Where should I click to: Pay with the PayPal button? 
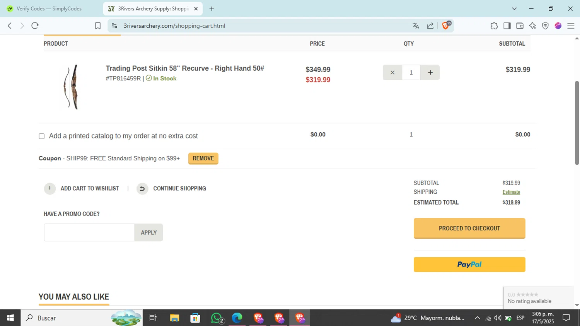coord(469,265)
